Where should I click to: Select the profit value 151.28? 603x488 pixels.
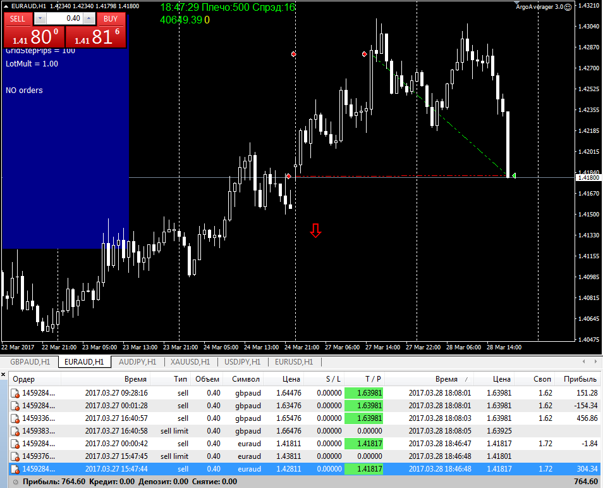coord(587,393)
